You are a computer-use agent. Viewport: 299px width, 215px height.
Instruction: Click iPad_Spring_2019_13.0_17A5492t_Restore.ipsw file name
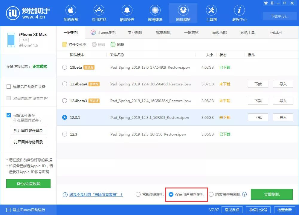150,67
